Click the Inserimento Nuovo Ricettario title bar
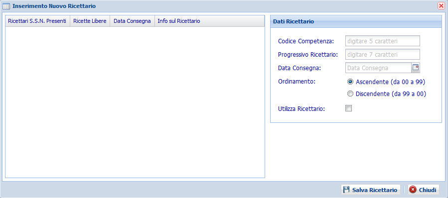Screen dimensions: 448x198 coord(220,6)
